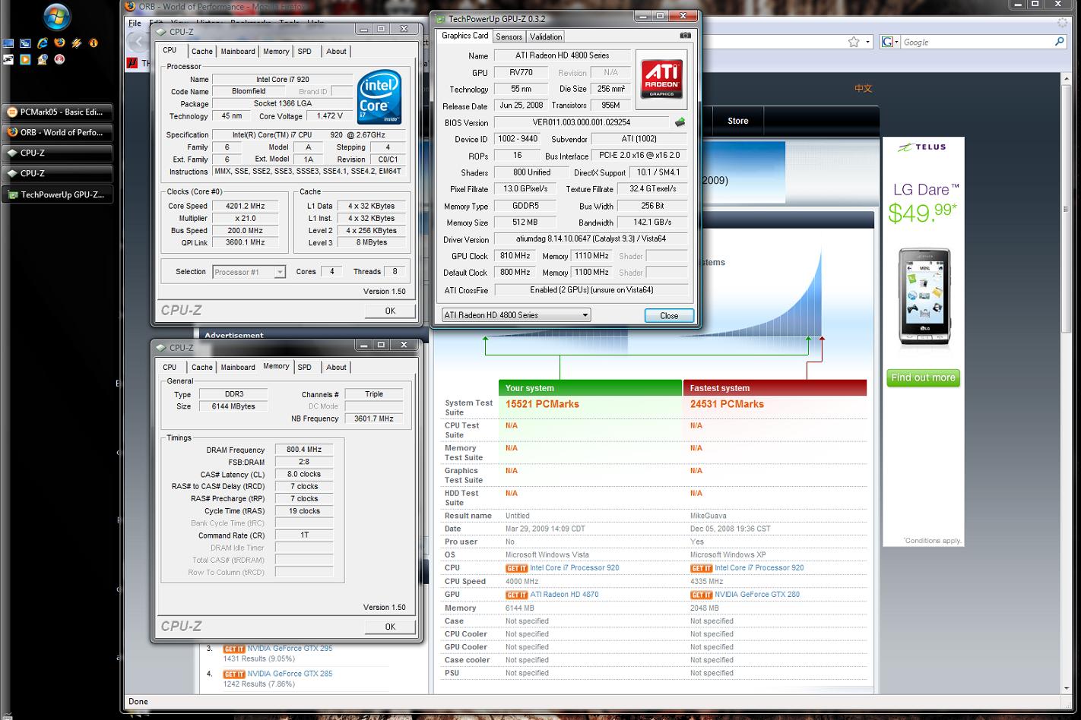Image resolution: width=1081 pixels, height=720 pixels.
Task: Click the DRAM Frequency value 800.4 MHz
Action: click(304, 450)
